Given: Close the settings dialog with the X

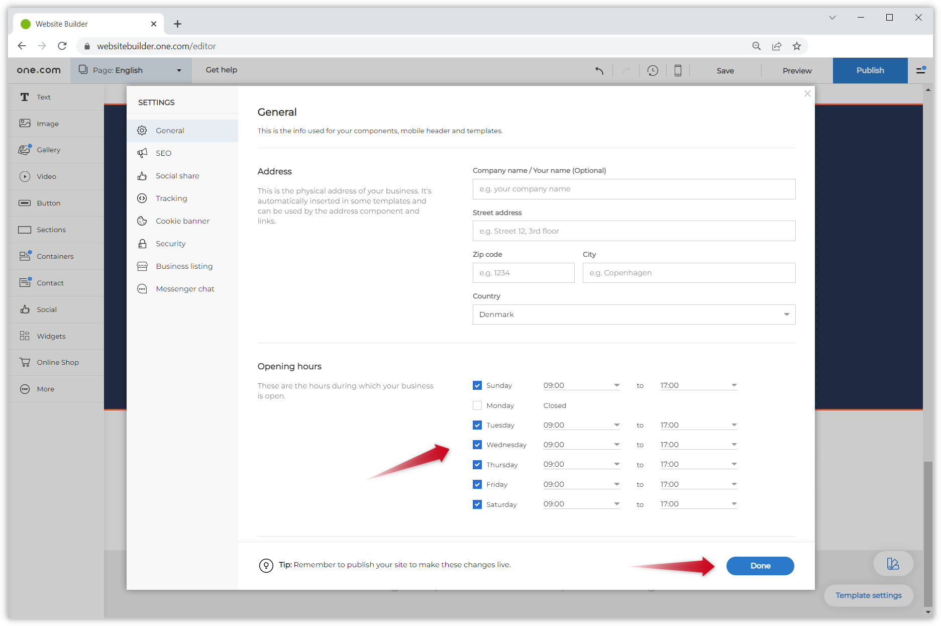Looking at the screenshot, I should coord(807,94).
